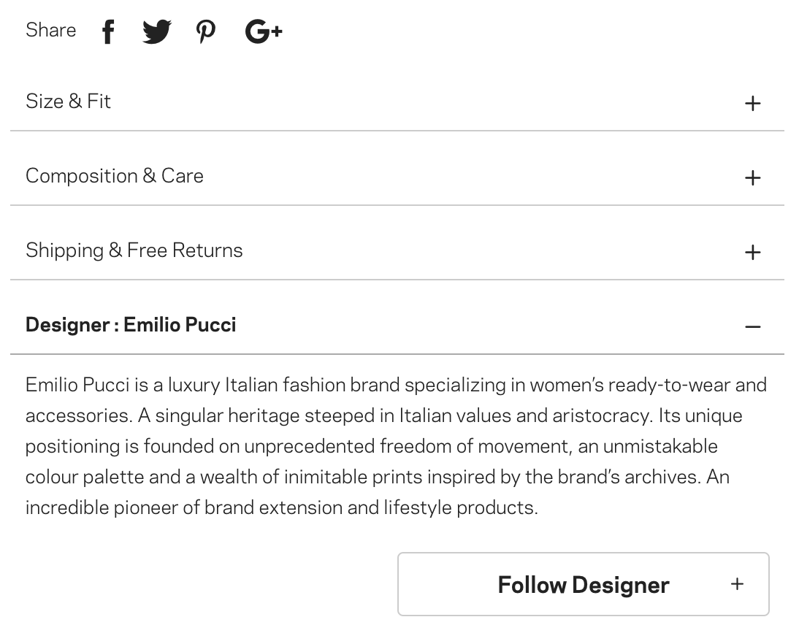The image size is (799, 644).
Task: Click the plus icon inside Follow Designer button
Action: click(737, 583)
